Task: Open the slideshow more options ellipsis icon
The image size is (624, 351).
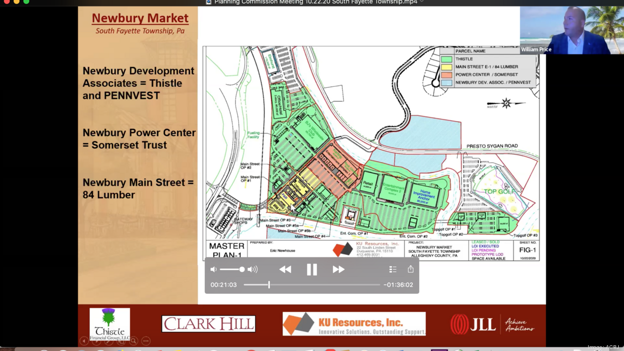Action: pyautogui.click(x=146, y=341)
